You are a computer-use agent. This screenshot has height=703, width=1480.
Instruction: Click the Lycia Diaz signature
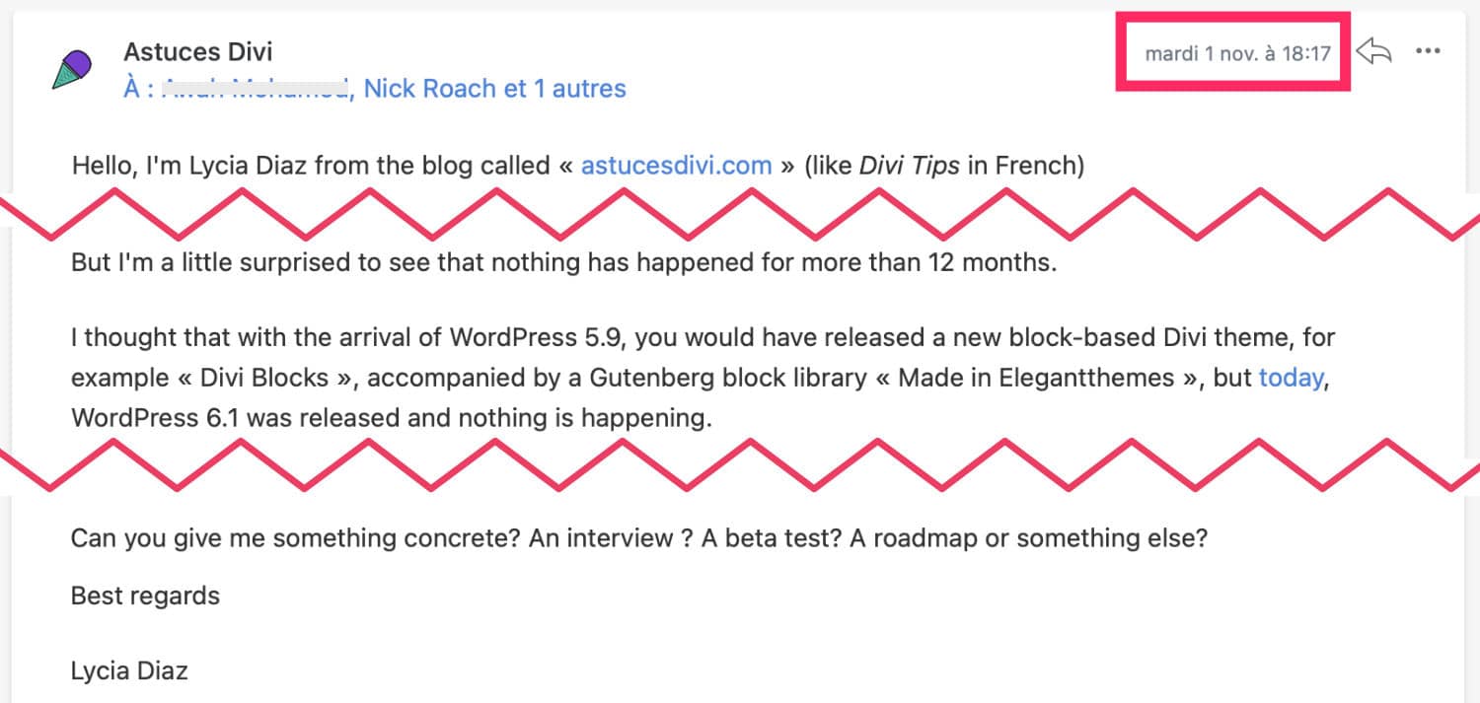tap(129, 671)
